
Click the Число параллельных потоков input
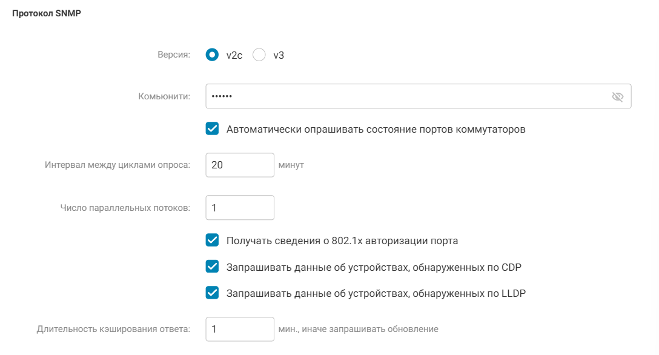[240, 208]
